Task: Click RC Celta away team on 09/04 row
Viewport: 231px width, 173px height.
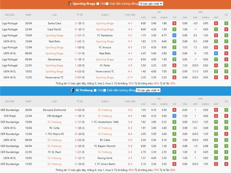Action: pyautogui.click(x=105, y=140)
